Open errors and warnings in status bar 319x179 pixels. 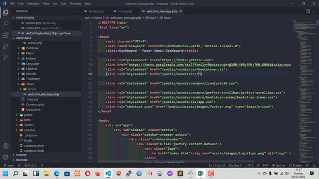30,166
